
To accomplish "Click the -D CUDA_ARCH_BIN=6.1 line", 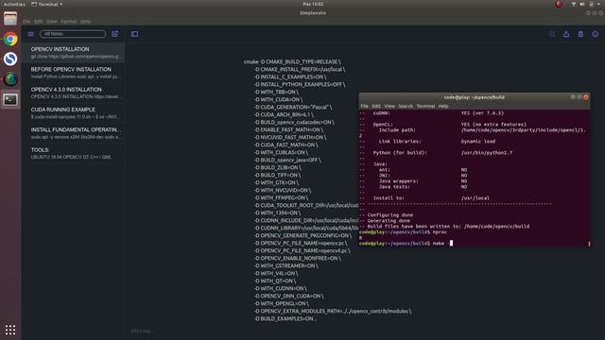I will [284, 114].
